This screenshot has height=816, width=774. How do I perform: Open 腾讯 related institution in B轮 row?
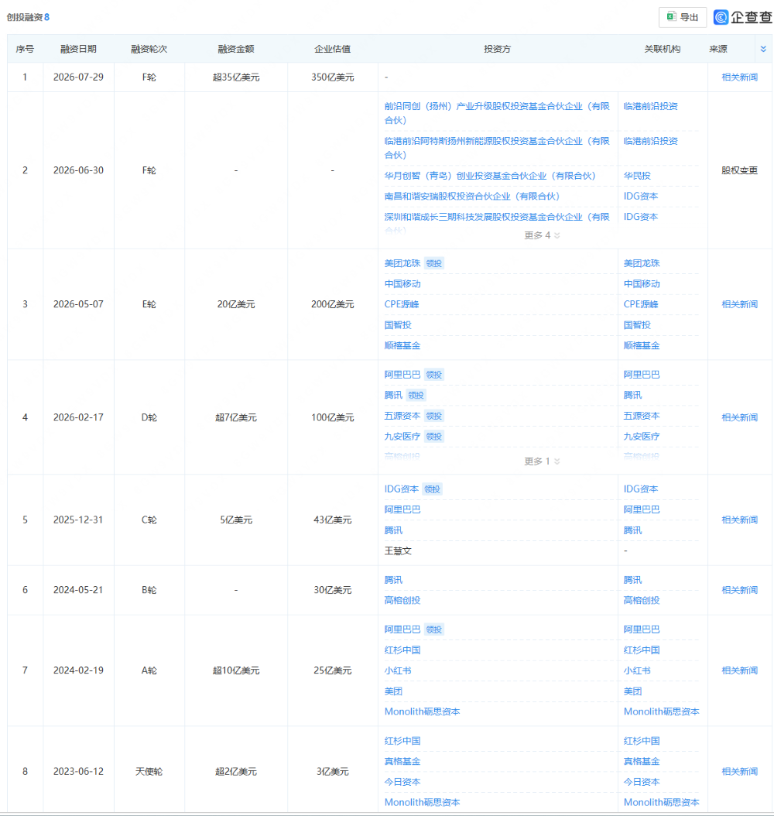pyautogui.click(x=632, y=580)
